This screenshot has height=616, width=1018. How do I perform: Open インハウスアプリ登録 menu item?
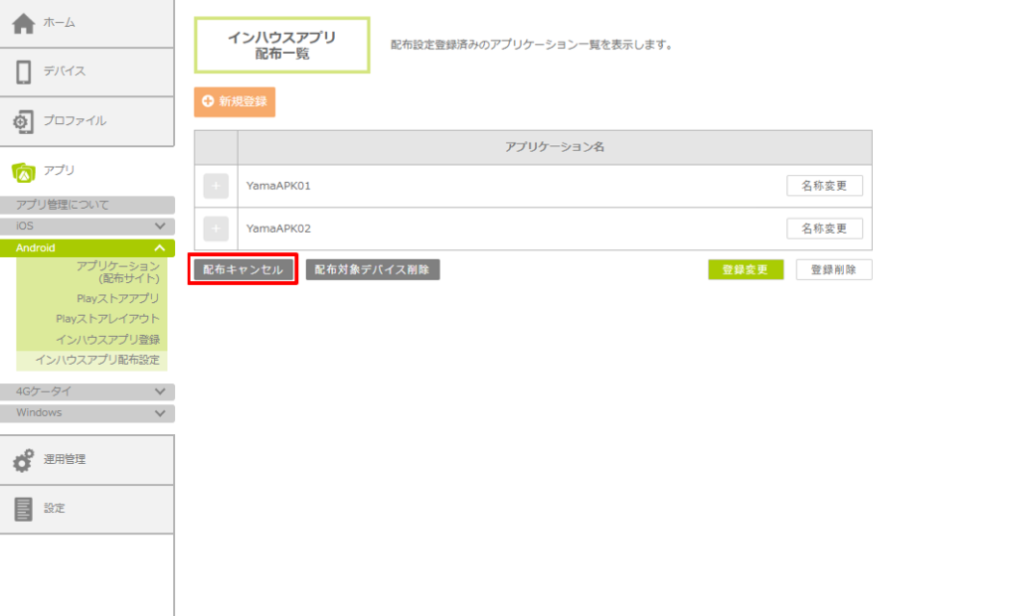[107, 340]
